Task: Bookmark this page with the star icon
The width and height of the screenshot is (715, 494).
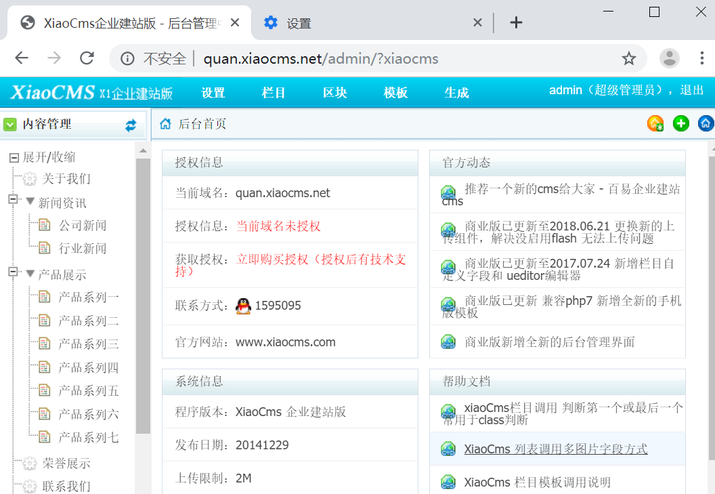Action: coord(629,58)
